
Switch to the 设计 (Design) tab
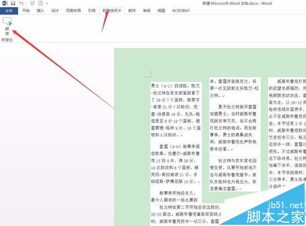(x=55, y=10)
